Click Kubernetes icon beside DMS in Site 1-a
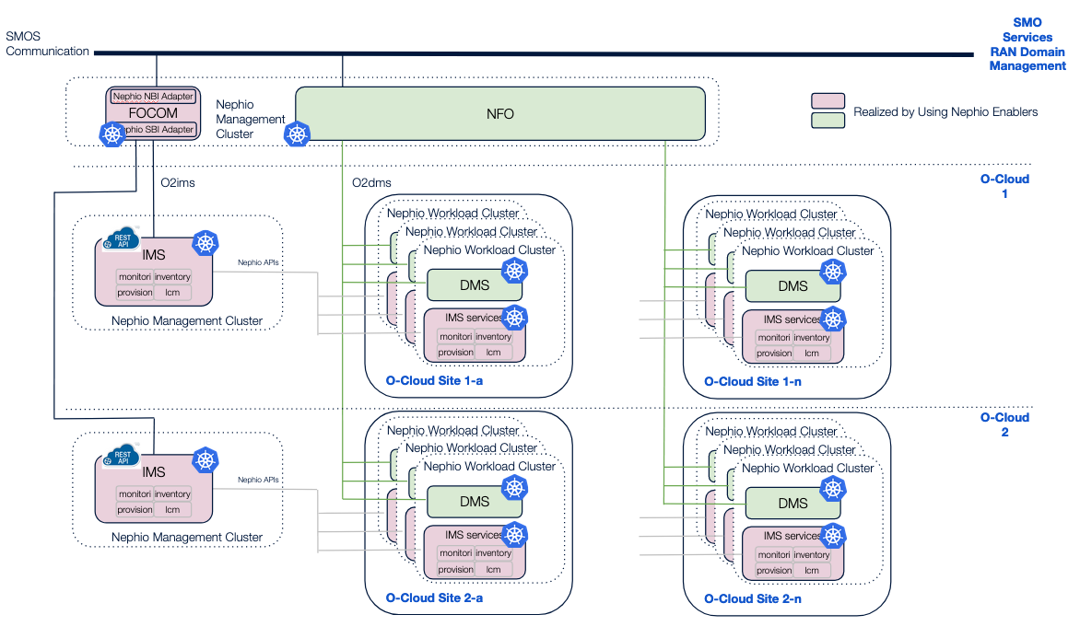This screenshot has height=638, width=1080. point(514,271)
